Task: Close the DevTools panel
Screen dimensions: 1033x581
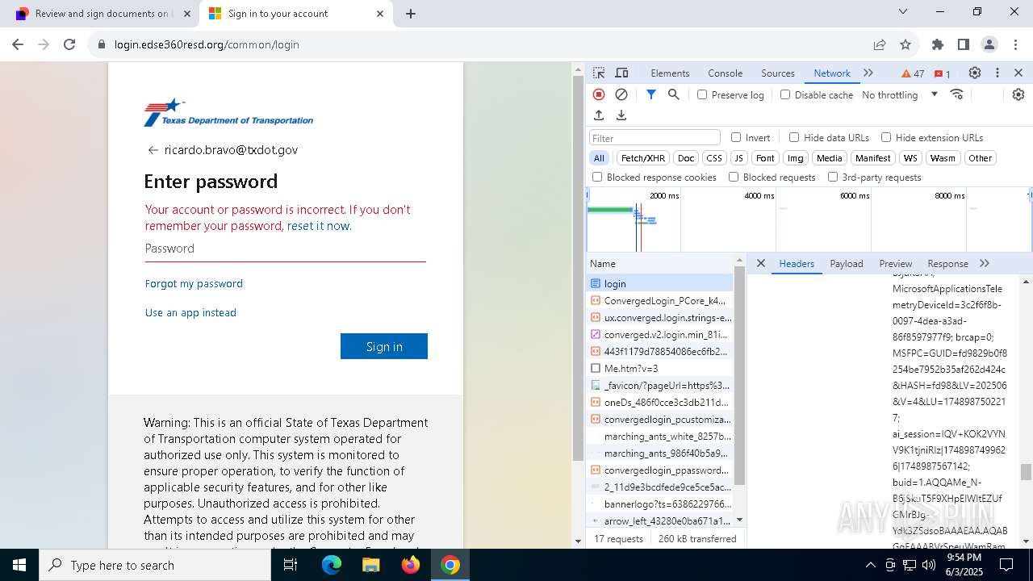Action: coord(1018,73)
